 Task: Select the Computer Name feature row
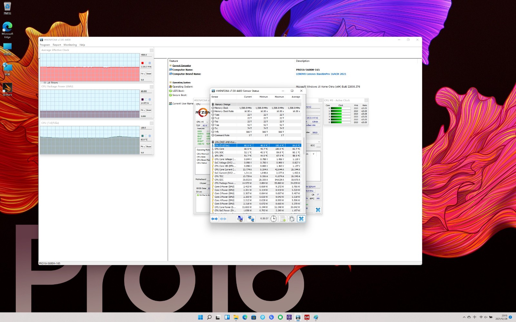pyautogui.click(x=183, y=70)
